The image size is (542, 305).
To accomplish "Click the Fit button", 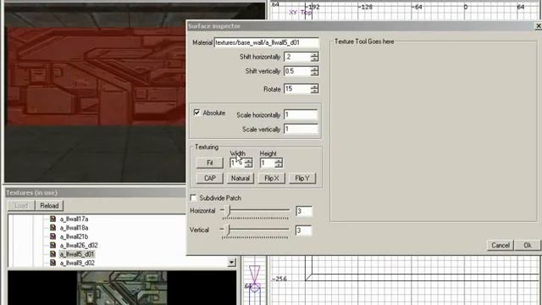I will [210, 163].
